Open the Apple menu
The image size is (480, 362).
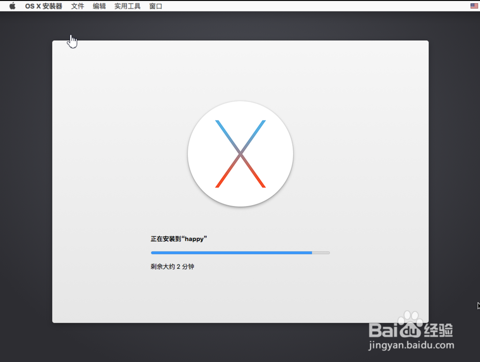pyautogui.click(x=12, y=6)
